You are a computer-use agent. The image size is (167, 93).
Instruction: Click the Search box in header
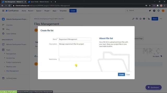tap(136, 11)
